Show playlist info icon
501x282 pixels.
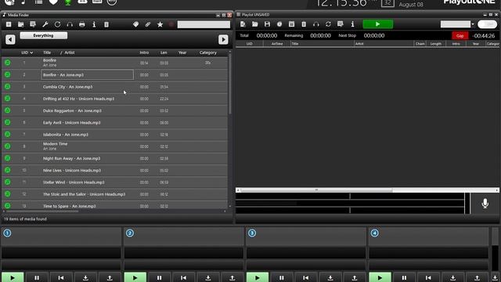[352, 24]
